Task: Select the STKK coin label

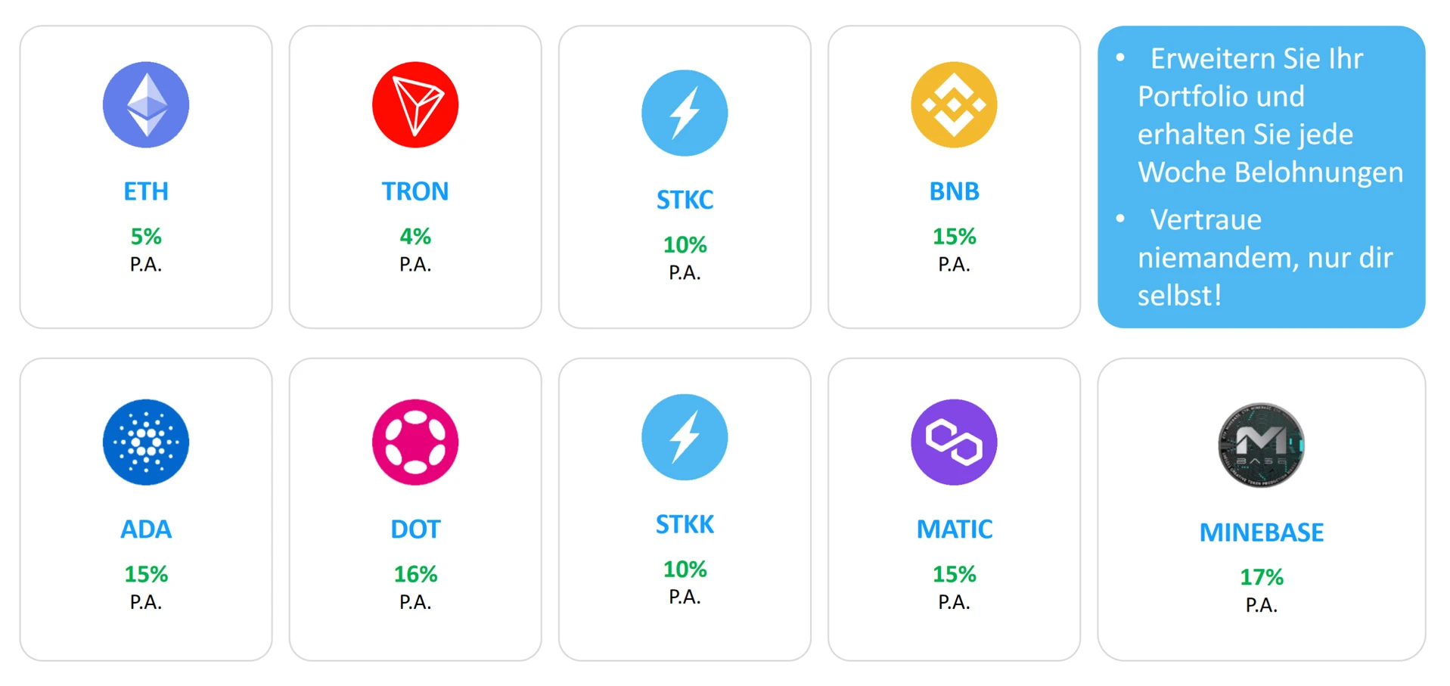Action: 685,524
